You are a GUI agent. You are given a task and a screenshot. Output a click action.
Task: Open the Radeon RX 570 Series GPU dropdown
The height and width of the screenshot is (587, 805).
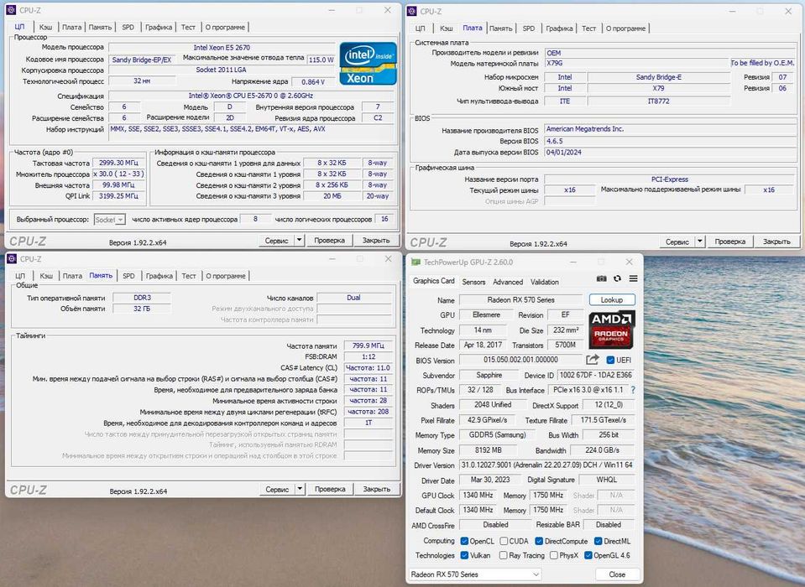point(475,574)
